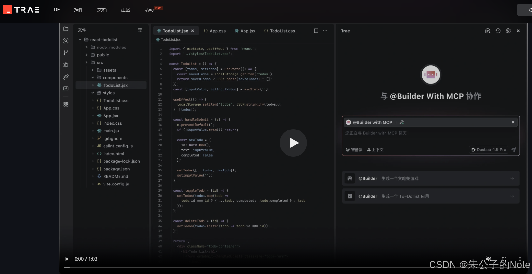Select suggestion 生成一个贪吃蛇游戏
The height and width of the screenshot is (274, 532).
430,178
